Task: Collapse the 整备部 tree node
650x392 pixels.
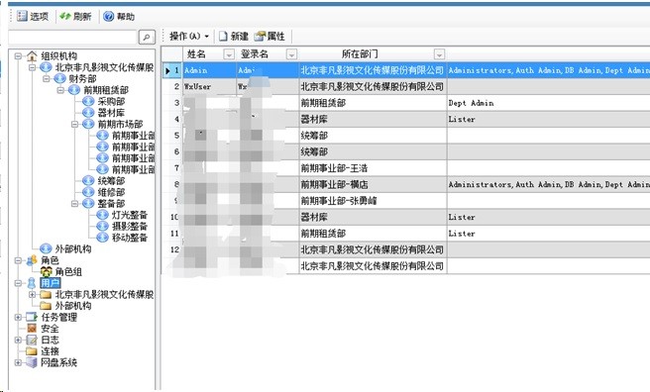Action: click(74, 203)
